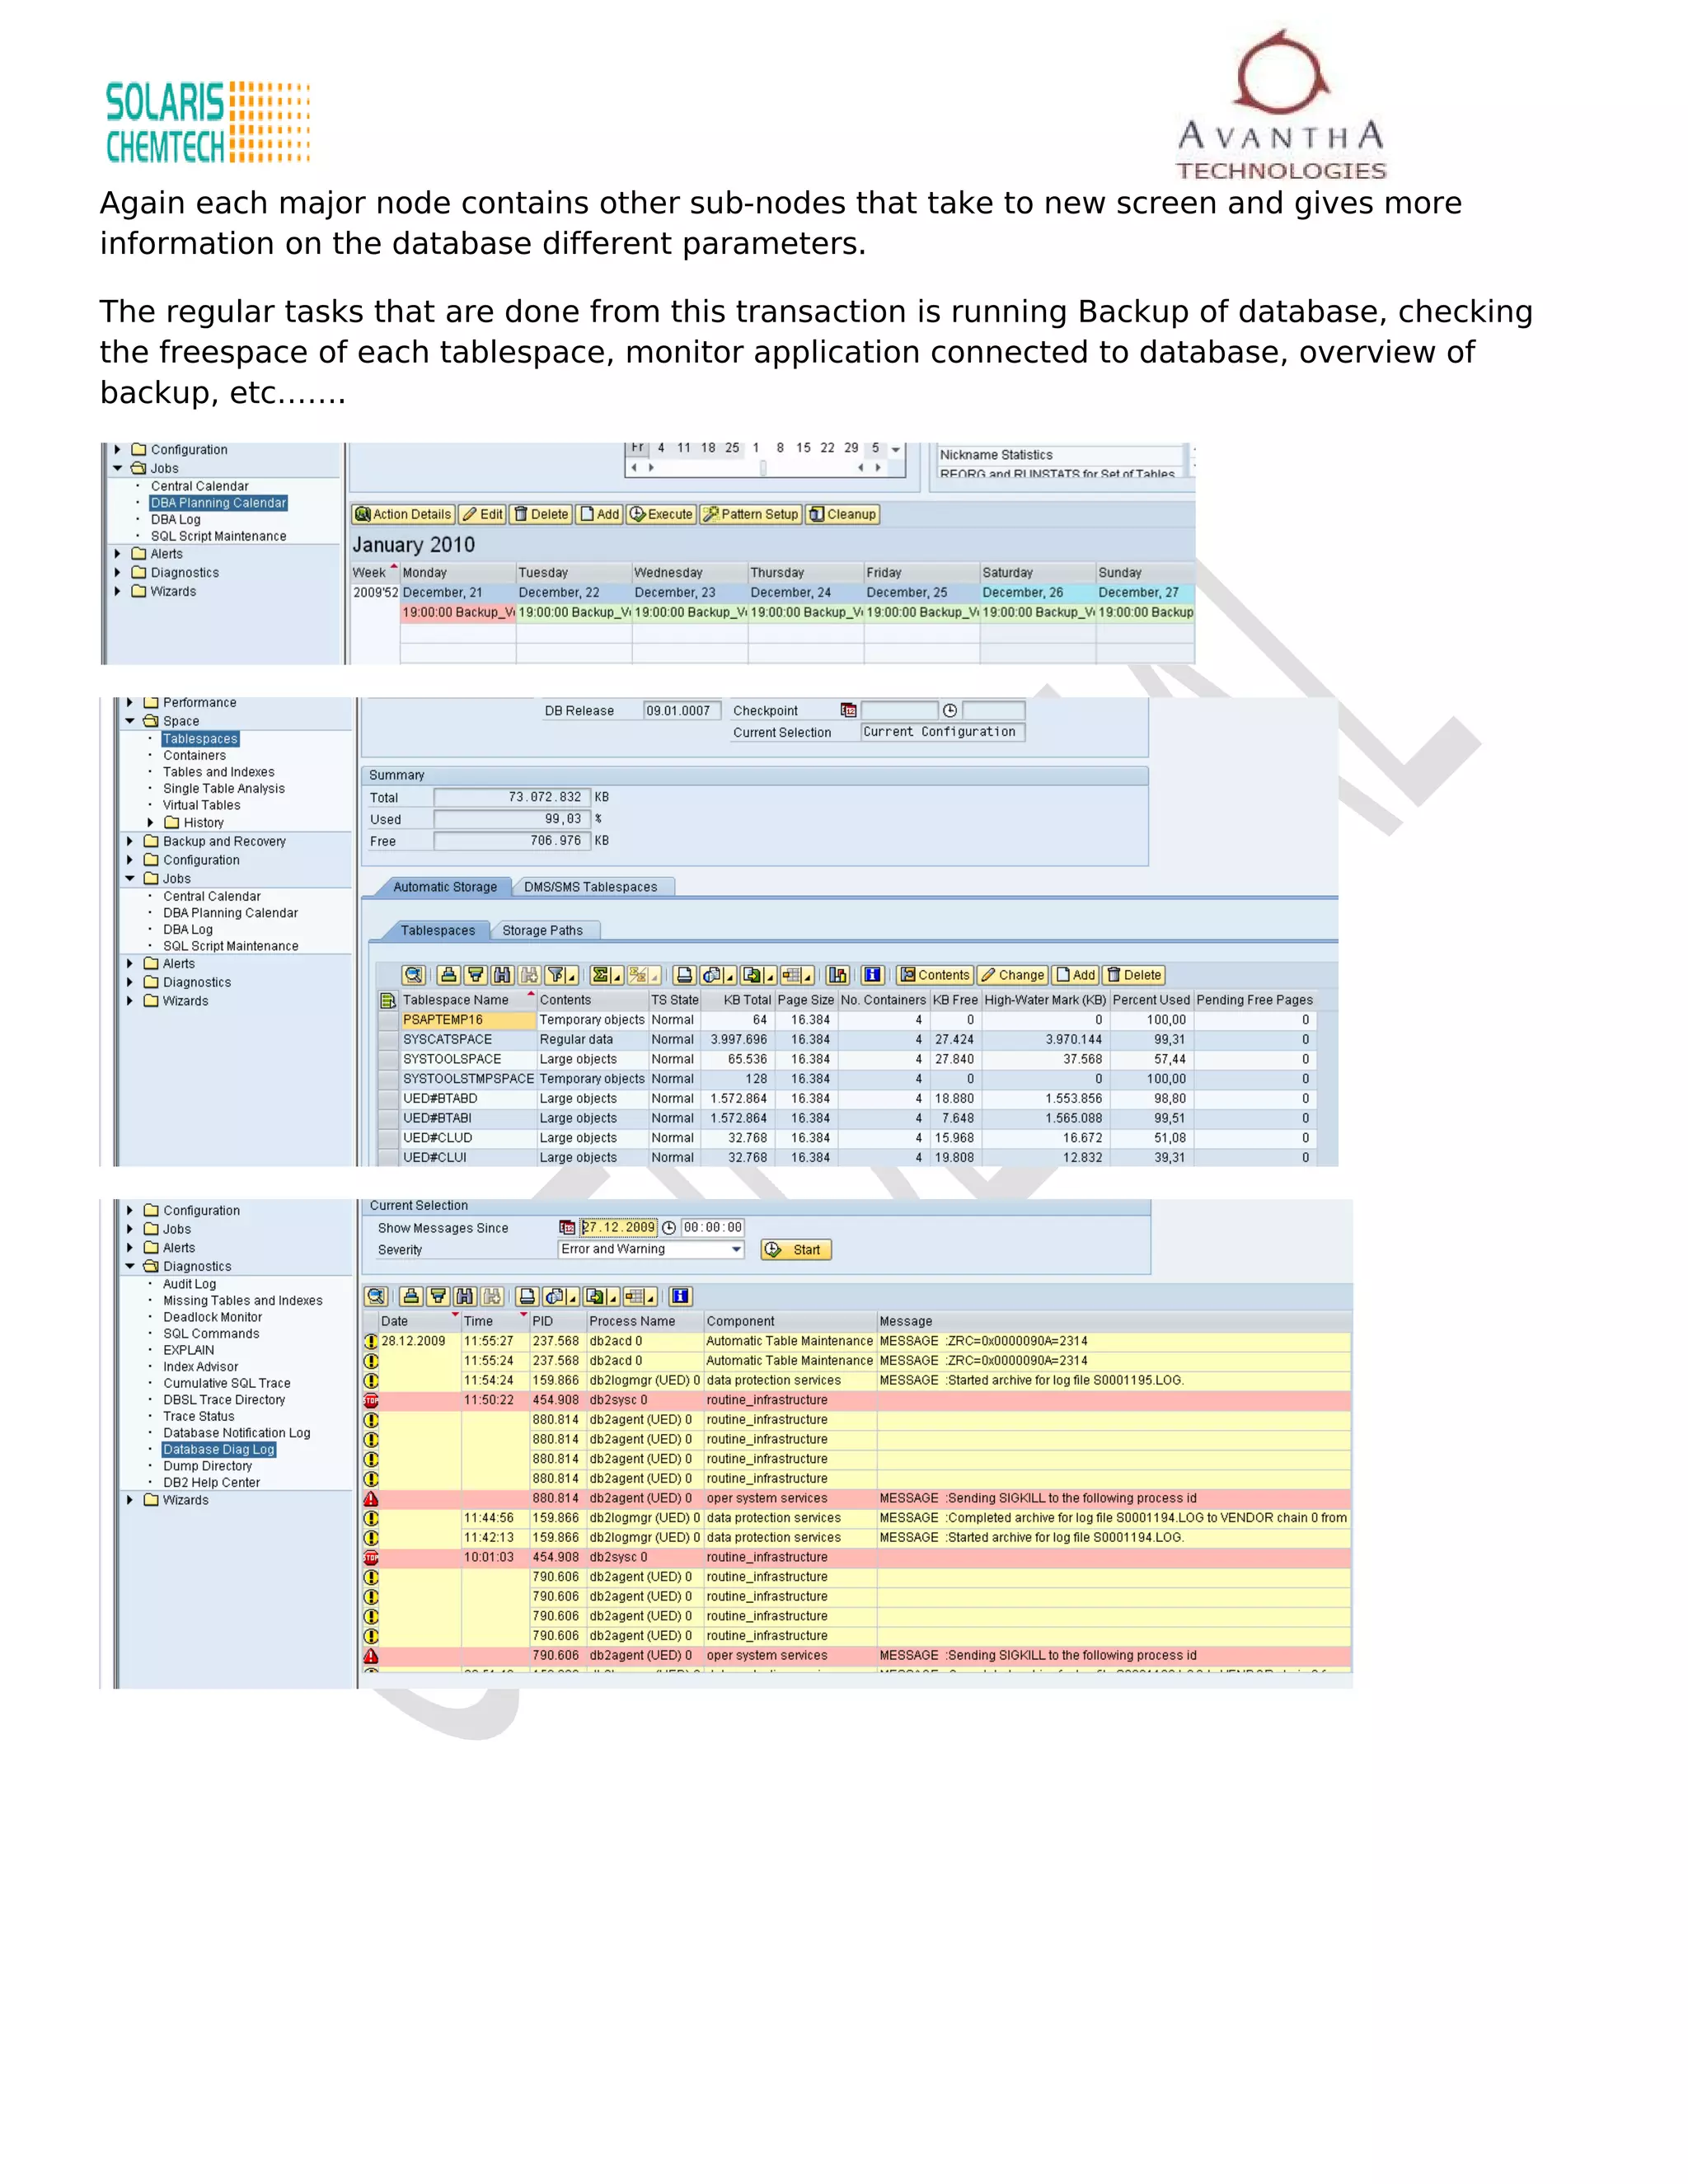Viewport: 1688px width, 2184px height.
Task: Expand the Backup and Recovery tree folder
Action: point(130,842)
